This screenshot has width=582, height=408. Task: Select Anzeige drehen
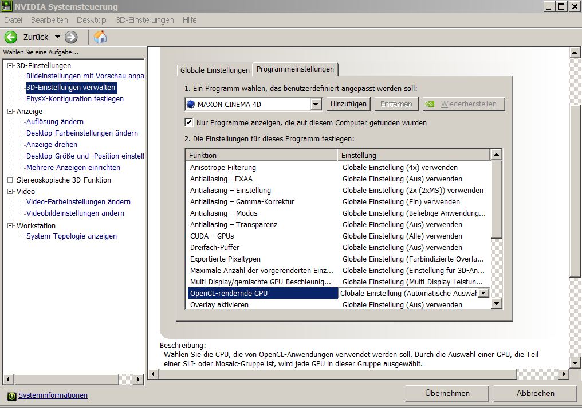52,145
